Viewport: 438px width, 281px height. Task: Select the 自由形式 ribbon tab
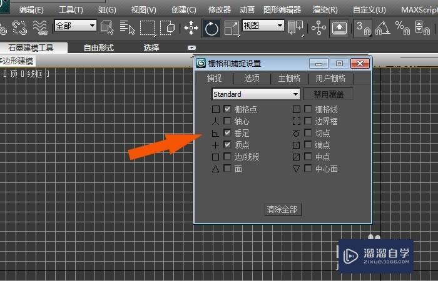(x=99, y=47)
